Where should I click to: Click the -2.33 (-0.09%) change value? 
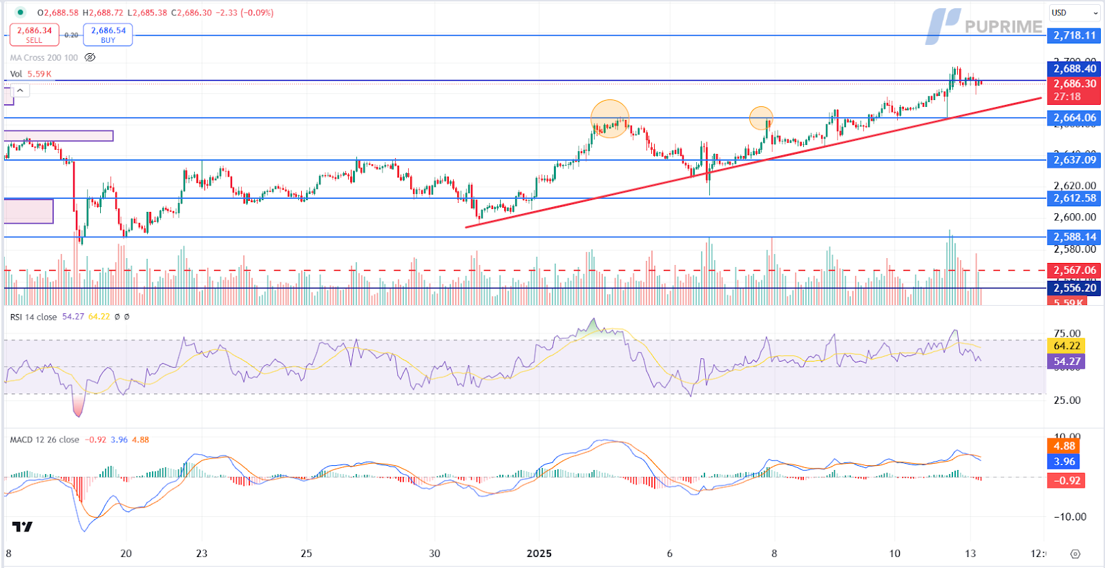244,13
